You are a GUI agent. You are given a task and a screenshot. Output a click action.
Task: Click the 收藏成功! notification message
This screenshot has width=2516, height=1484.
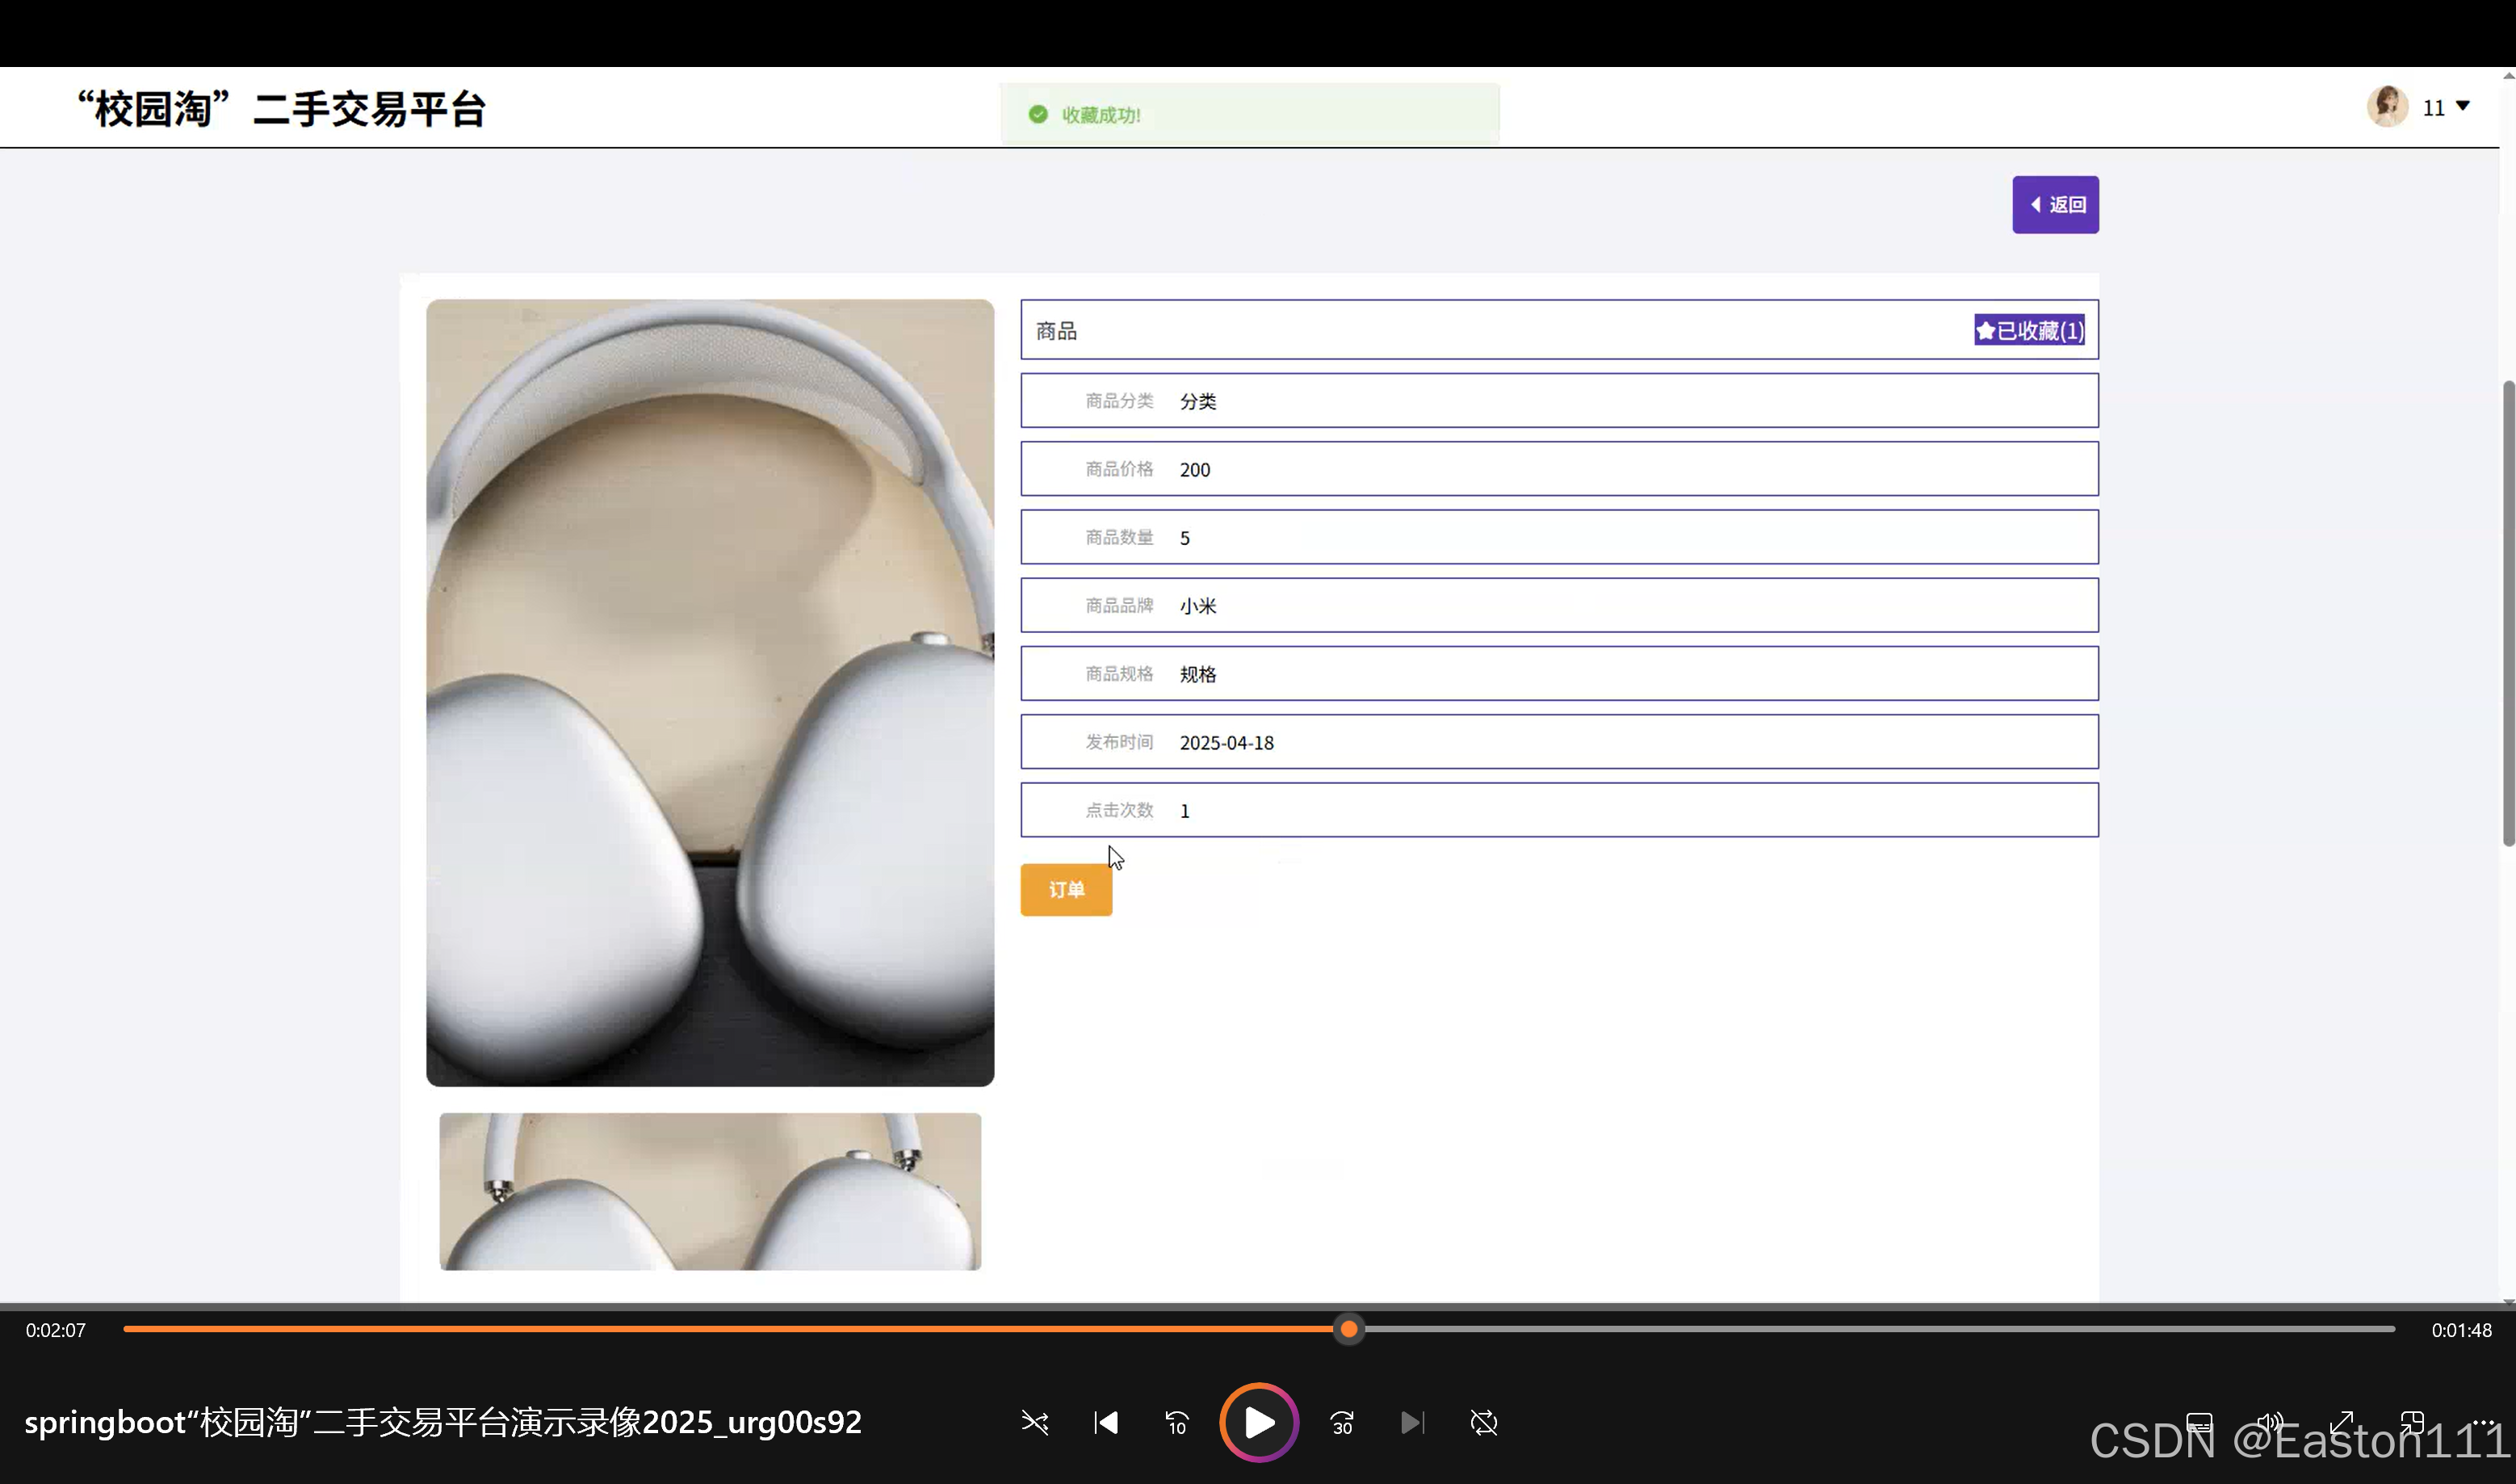coord(1250,115)
